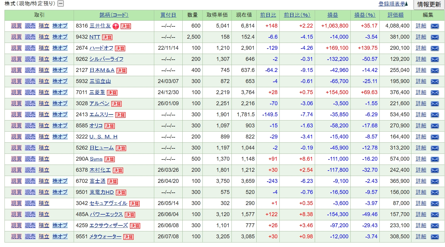
Task: Click 株オプ in the 東電力HD row
Action: click(x=60, y=192)
